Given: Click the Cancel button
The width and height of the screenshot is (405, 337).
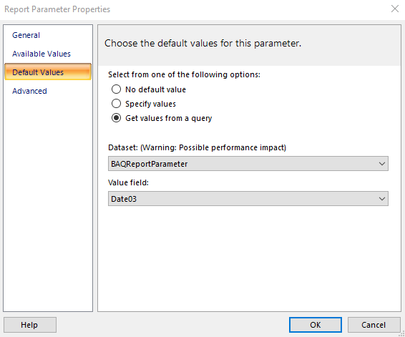Looking at the screenshot, I should pyautogui.click(x=374, y=325).
